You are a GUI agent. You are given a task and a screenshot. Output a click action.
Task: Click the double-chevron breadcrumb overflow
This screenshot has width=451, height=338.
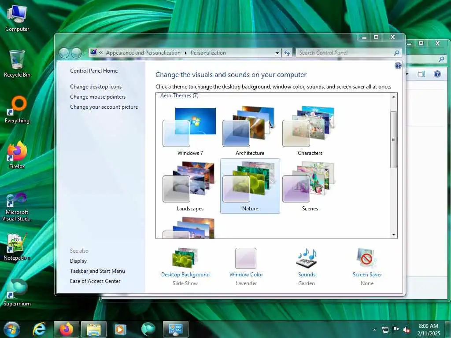coord(101,53)
